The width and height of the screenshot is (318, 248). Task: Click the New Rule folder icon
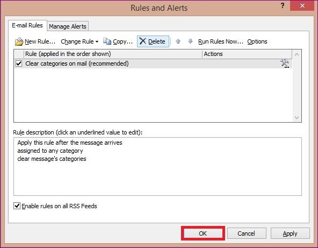(19, 41)
